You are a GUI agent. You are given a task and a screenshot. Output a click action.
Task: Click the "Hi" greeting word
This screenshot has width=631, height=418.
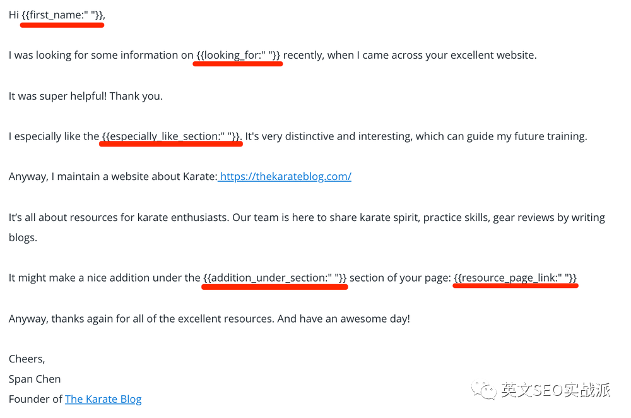pos(14,15)
